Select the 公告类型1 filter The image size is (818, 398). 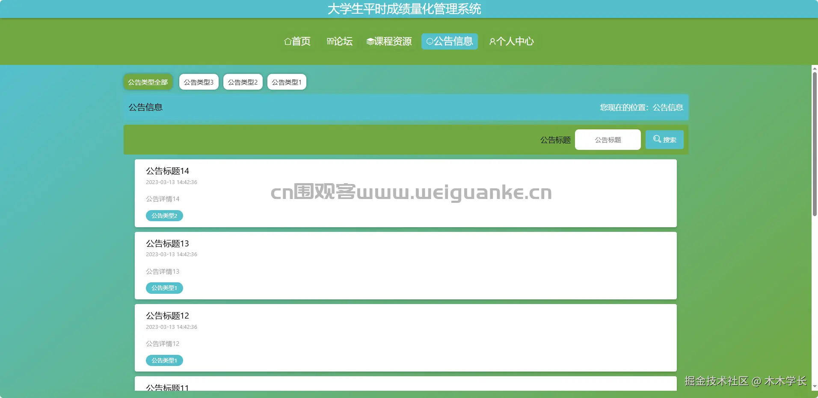[287, 82]
